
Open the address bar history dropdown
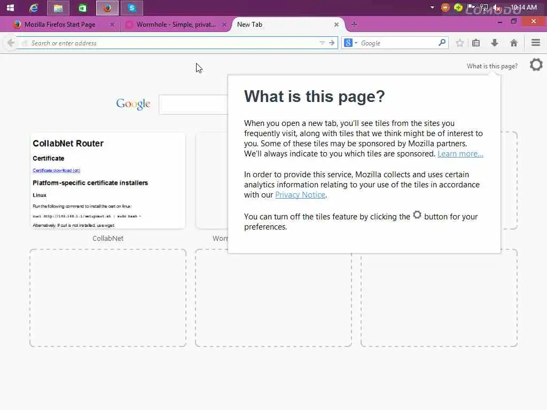[x=322, y=43]
